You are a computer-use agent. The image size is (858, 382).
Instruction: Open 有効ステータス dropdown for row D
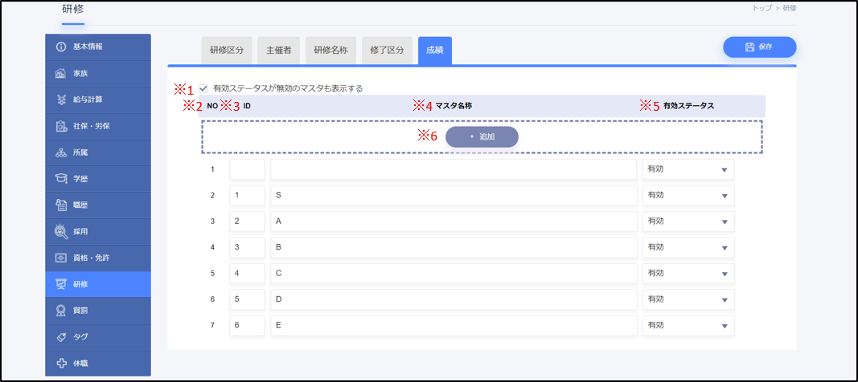(x=688, y=299)
